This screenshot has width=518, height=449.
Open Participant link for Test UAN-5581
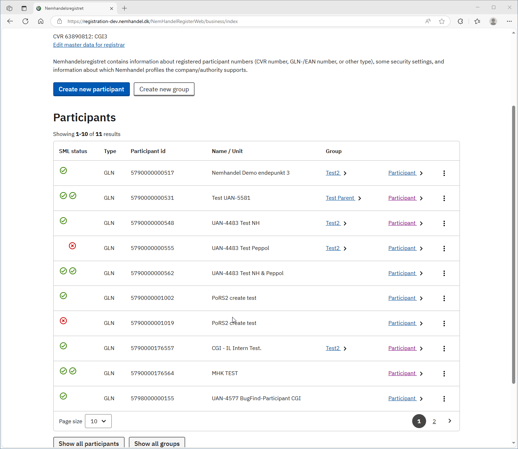click(x=402, y=198)
